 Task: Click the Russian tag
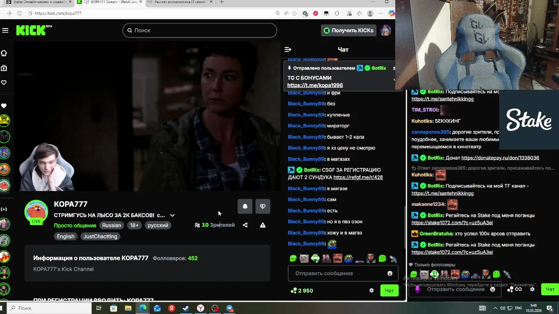tap(112, 225)
